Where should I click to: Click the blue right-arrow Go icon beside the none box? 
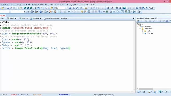coord(70,8)
